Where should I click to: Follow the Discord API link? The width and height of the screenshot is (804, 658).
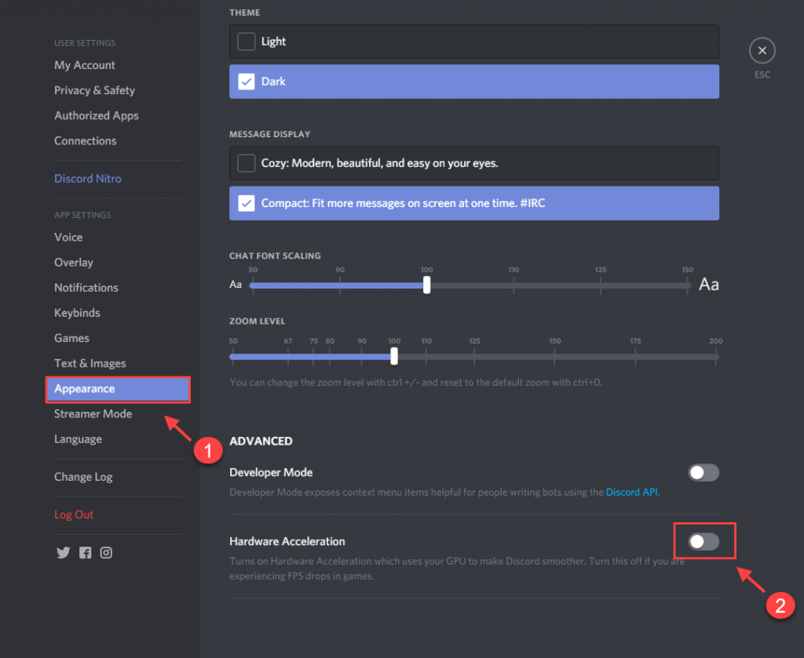point(632,492)
